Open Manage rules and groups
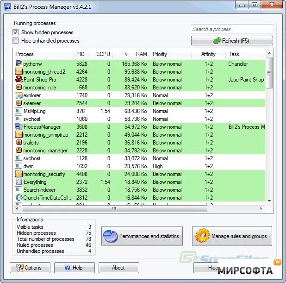This screenshot has width=286, height=283. [x=232, y=236]
